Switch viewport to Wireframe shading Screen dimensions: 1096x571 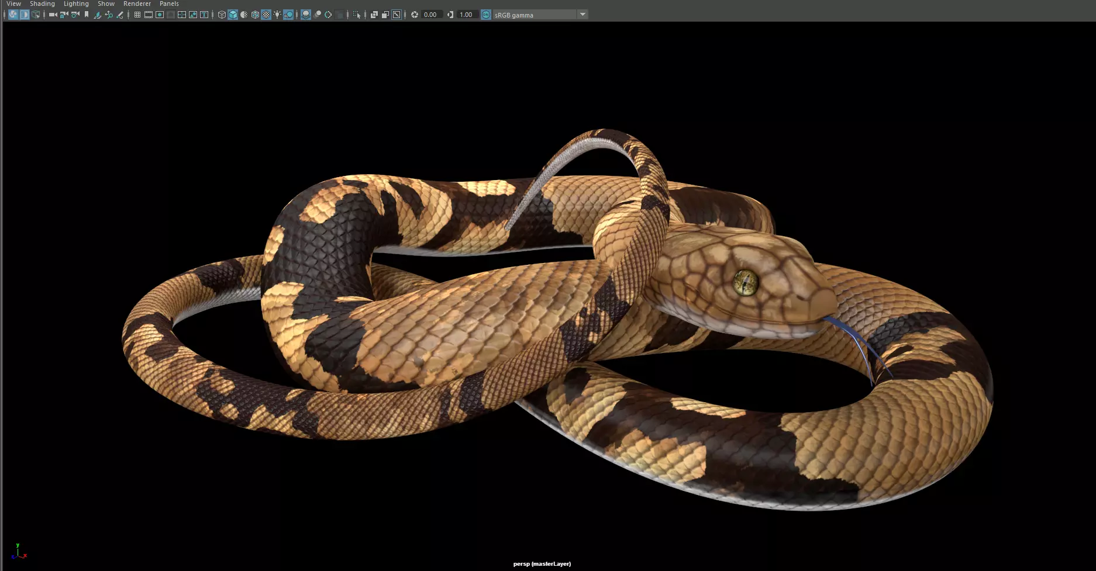click(222, 15)
